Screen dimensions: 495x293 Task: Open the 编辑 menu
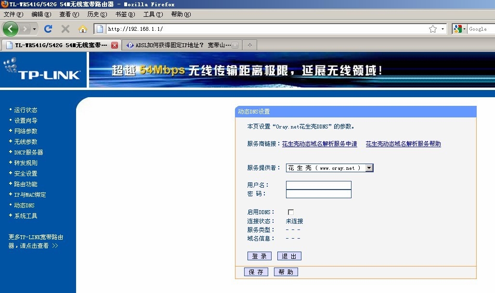41,14
